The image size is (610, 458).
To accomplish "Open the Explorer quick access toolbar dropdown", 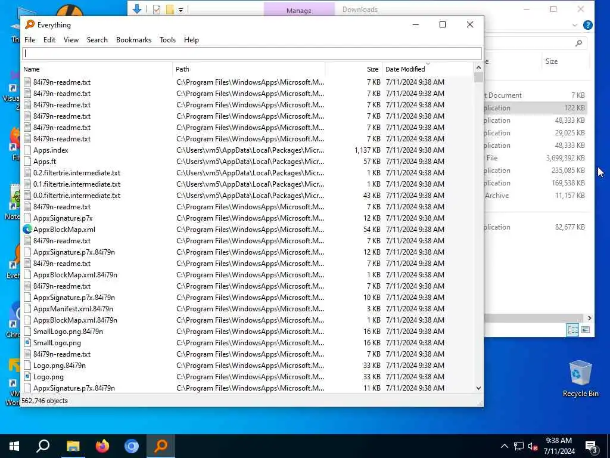I will (180, 10).
